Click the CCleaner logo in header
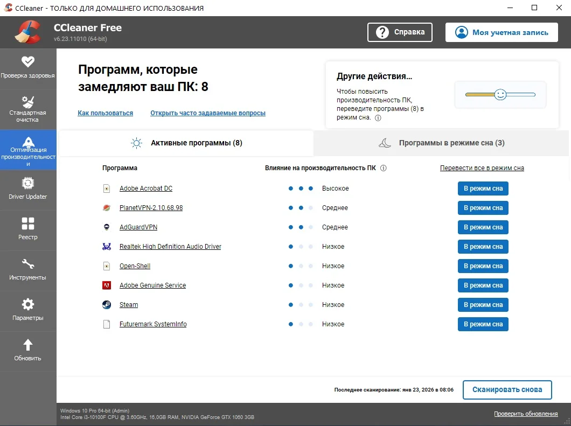 27,32
